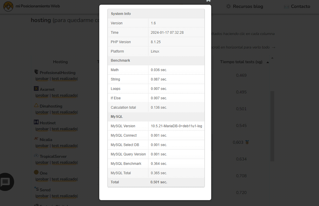Click the Axarnet logo icon

pyautogui.click(x=36, y=88)
